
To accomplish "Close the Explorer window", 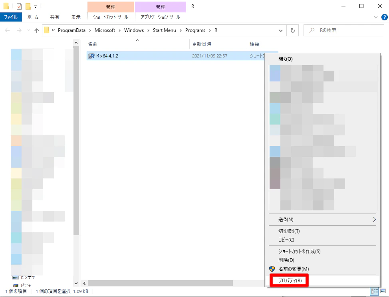I will pyautogui.click(x=379, y=6).
